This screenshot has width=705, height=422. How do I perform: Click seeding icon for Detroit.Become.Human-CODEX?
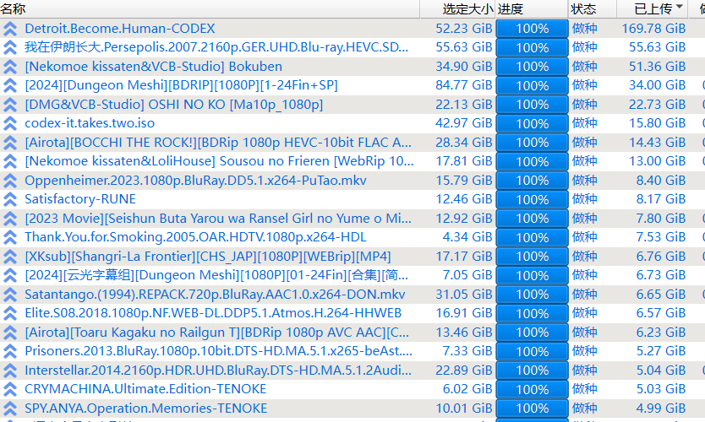pos(10,29)
